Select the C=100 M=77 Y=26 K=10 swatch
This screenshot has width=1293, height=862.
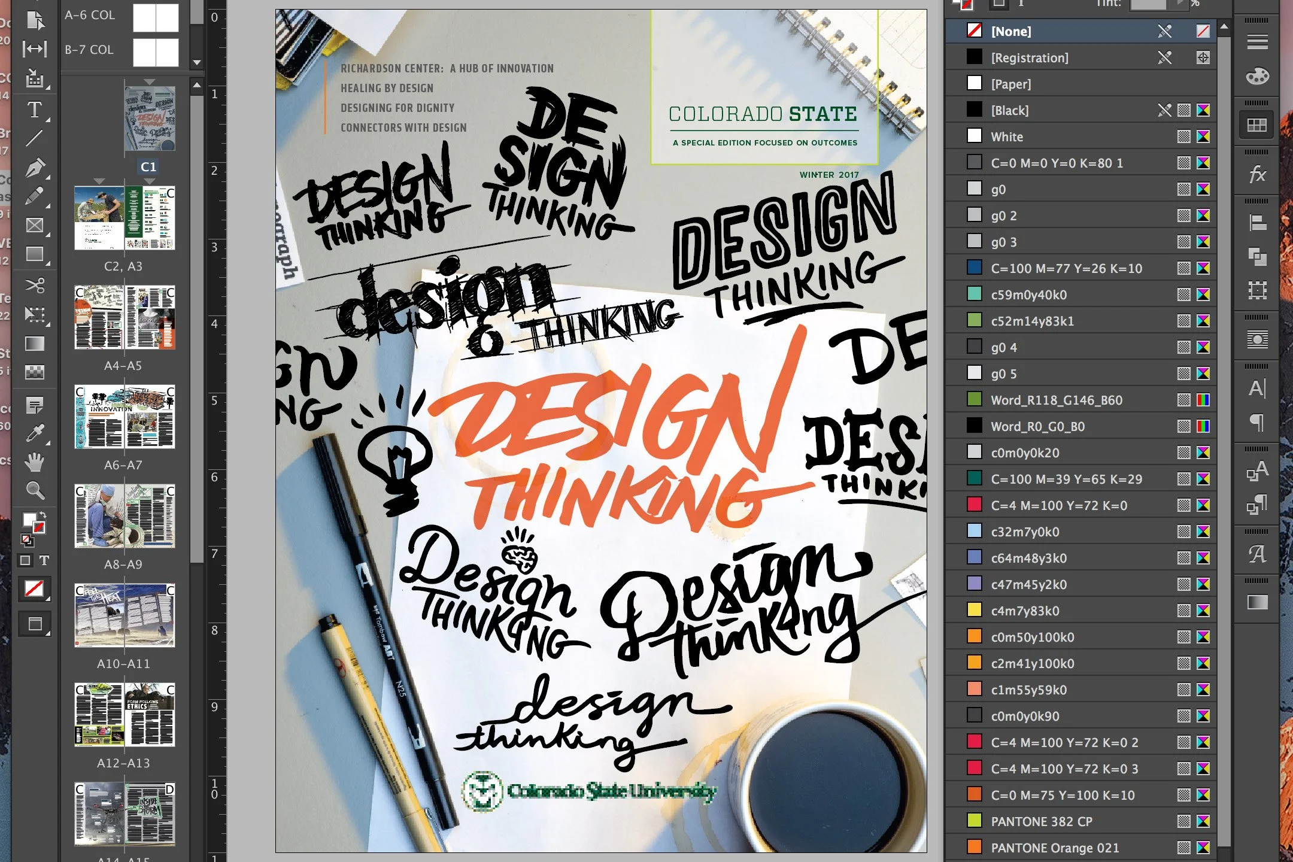1081,268
